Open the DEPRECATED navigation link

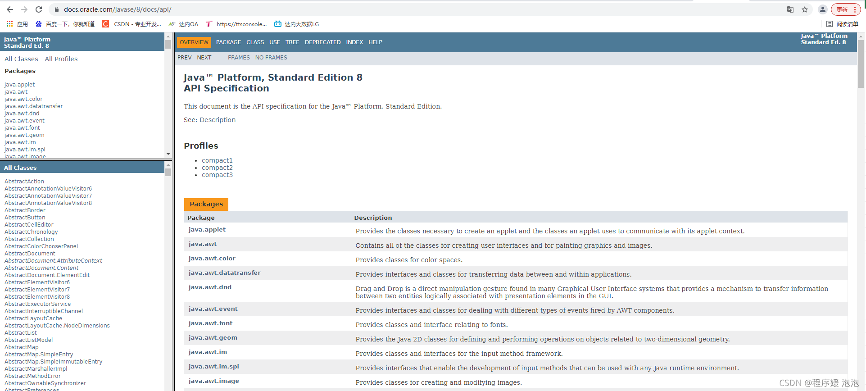coord(322,42)
